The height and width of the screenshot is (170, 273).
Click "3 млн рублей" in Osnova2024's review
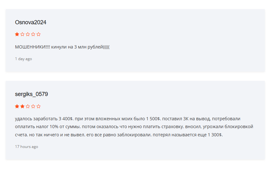tap(88, 47)
